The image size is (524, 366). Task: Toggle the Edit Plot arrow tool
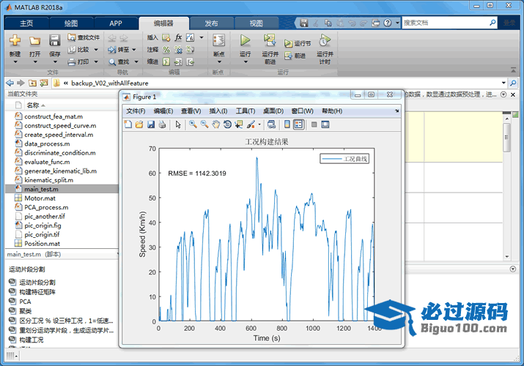pyautogui.click(x=178, y=124)
